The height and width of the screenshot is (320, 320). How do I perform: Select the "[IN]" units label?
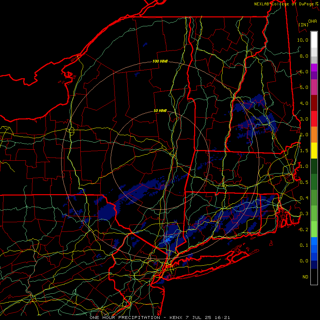click(304, 25)
